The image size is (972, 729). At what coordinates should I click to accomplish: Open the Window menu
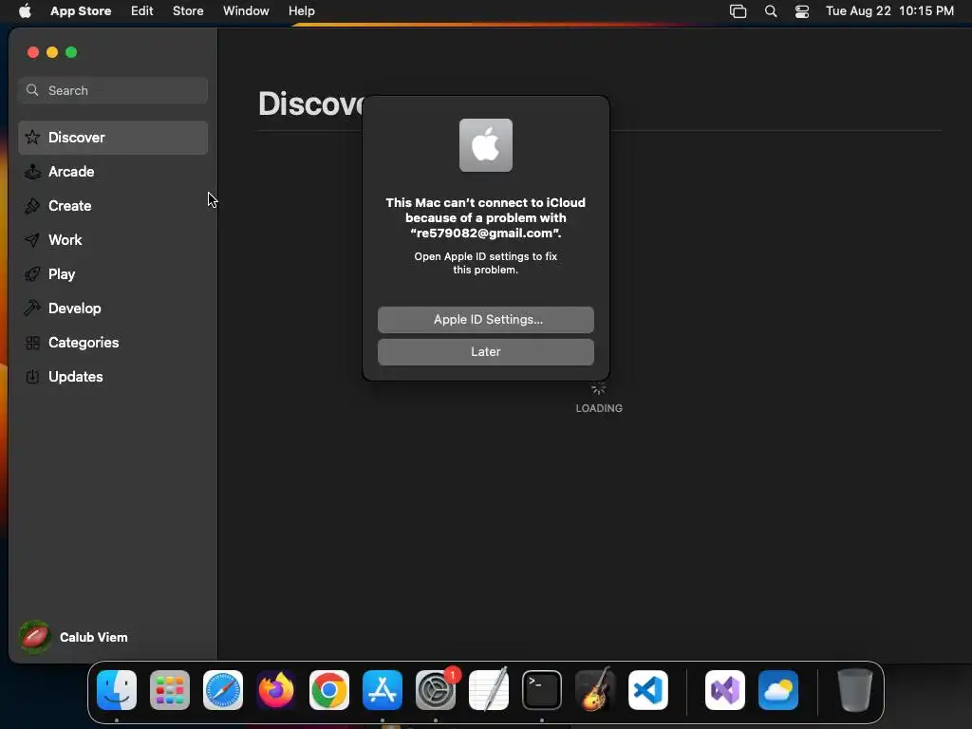[246, 11]
